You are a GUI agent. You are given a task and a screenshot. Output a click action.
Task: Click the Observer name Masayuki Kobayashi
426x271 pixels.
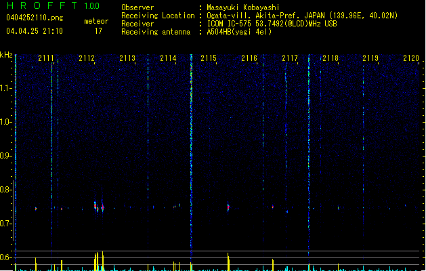pos(243,7)
